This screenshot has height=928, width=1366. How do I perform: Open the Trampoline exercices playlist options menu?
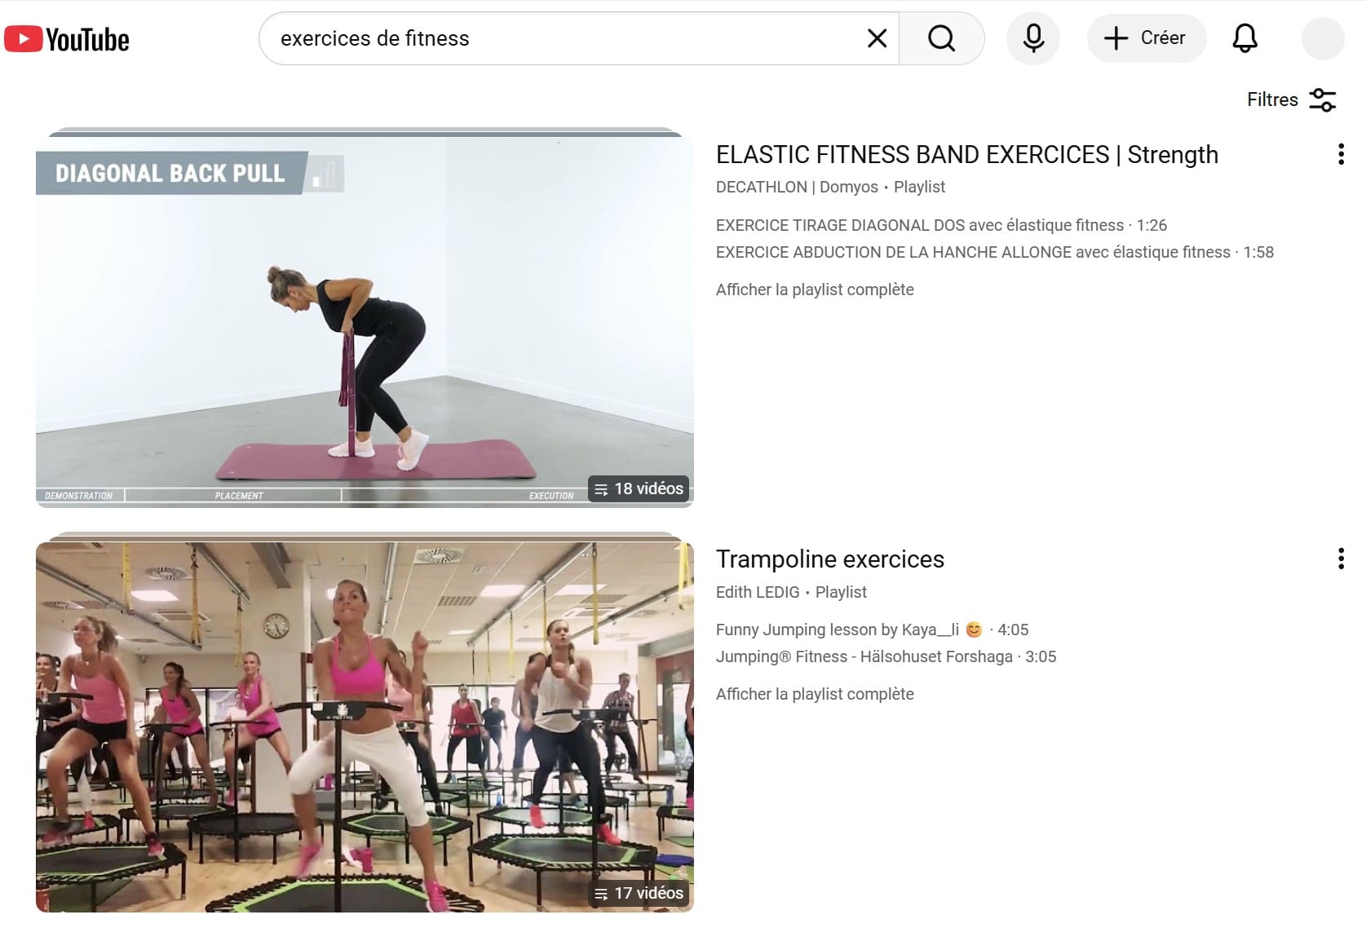pyautogui.click(x=1341, y=559)
